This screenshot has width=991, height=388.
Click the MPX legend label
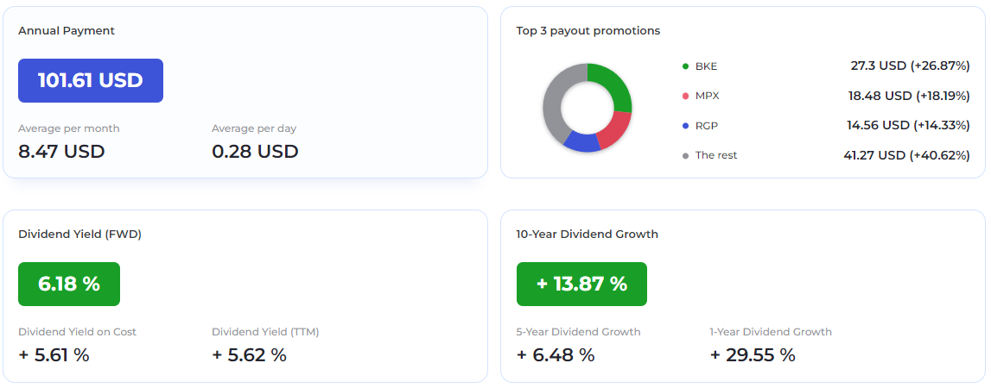pyautogui.click(x=708, y=96)
